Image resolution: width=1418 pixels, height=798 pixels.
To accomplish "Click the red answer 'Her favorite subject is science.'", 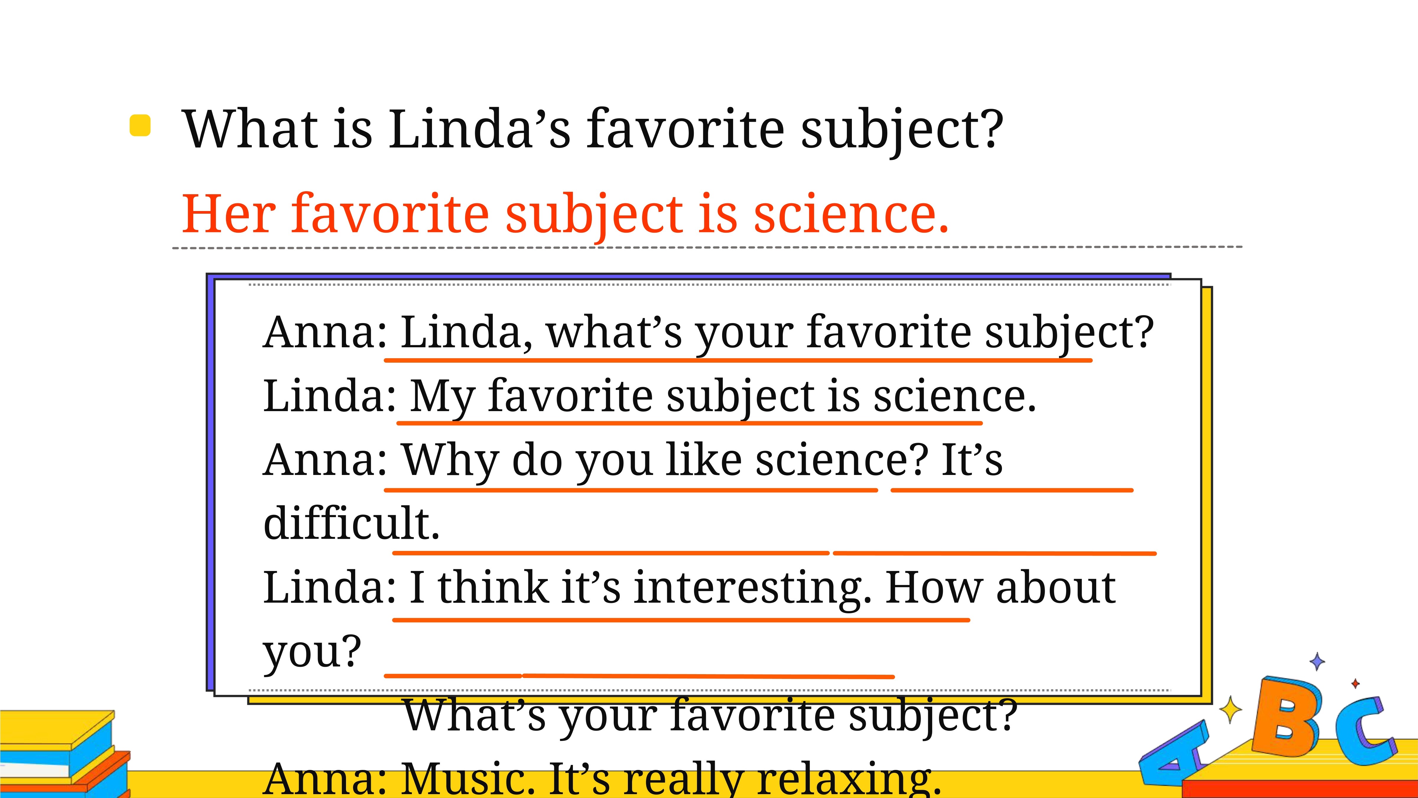I will [x=565, y=215].
